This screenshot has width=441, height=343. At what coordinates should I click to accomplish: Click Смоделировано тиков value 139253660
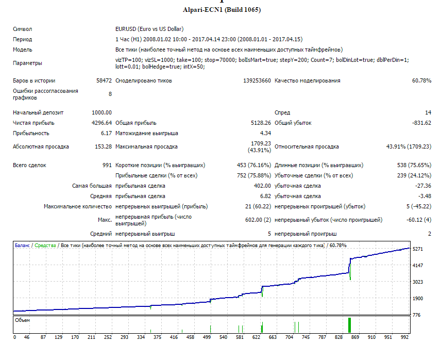click(257, 81)
